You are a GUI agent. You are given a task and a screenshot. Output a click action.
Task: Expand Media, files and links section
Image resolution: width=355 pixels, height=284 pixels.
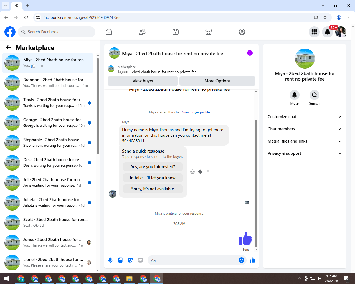pos(305,141)
